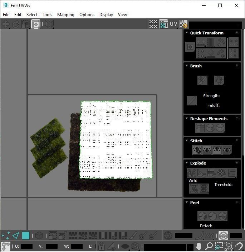Click Rotate counterclockwise icon in Quick Transform
The image size is (245, 252).
pyautogui.click(x=221, y=42)
